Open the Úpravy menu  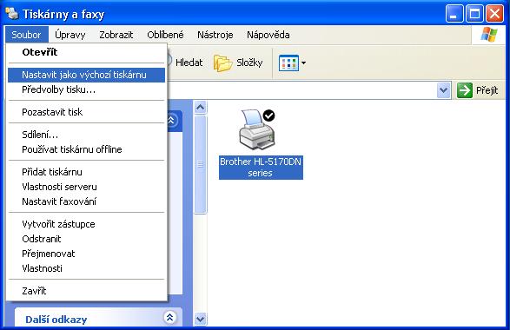[70, 35]
